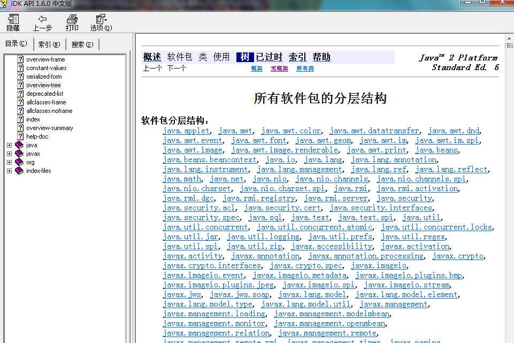This screenshot has width=514, height=343.
Task: Open the java.util.concurrent.locks link
Action: point(436,227)
